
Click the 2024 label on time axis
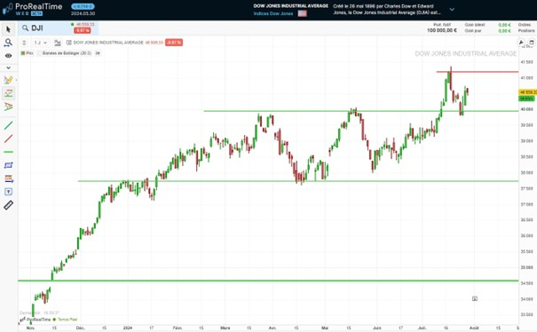(128, 328)
